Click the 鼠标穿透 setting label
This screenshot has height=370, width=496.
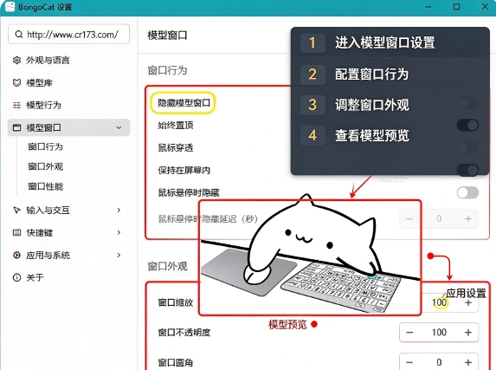176,147
